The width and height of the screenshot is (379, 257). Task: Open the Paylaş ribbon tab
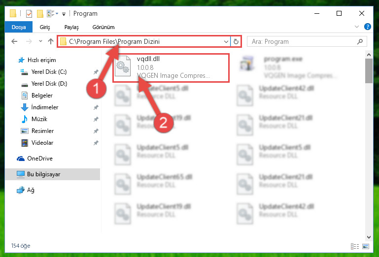[x=71, y=27]
